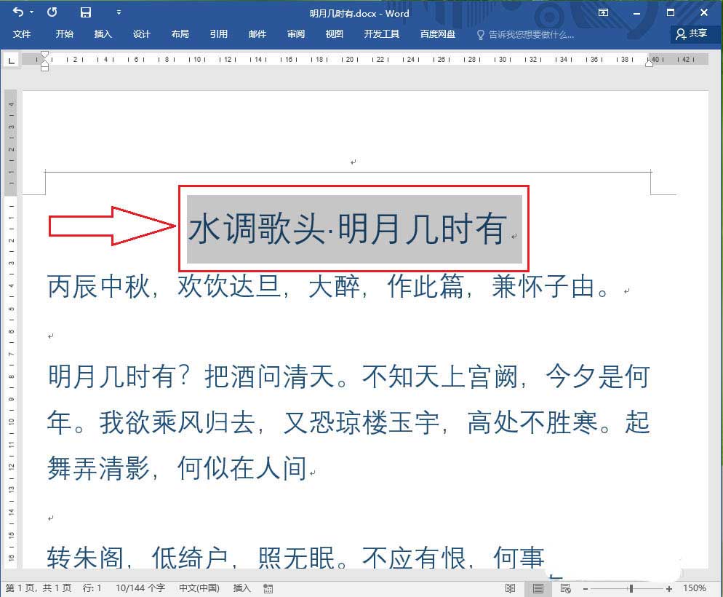Viewport: 723px width, 597px height.
Task: Switch to the 布局 (Layout) tab
Action: (180, 33)
